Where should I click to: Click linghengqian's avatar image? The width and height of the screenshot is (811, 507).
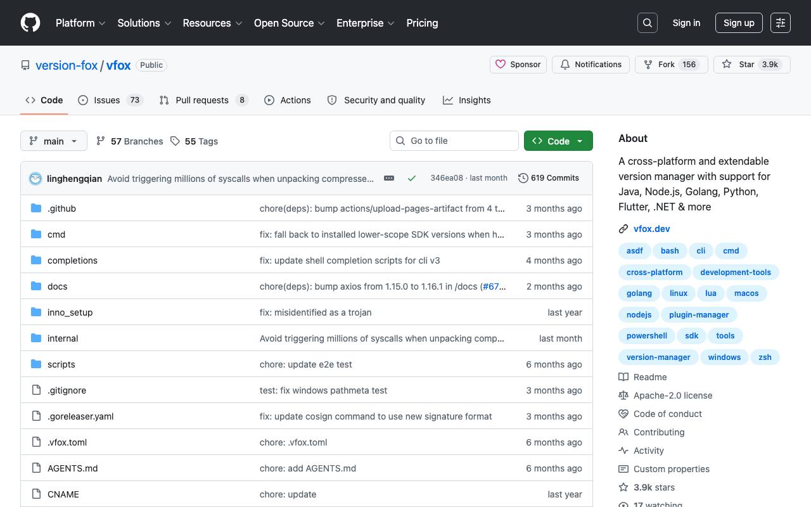[x=35, y=179]
